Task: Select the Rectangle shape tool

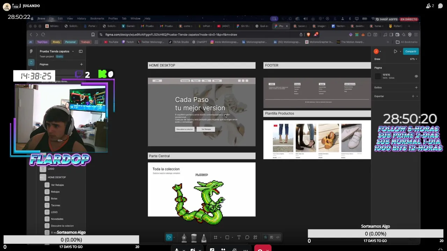Action: tap(227, 237)
